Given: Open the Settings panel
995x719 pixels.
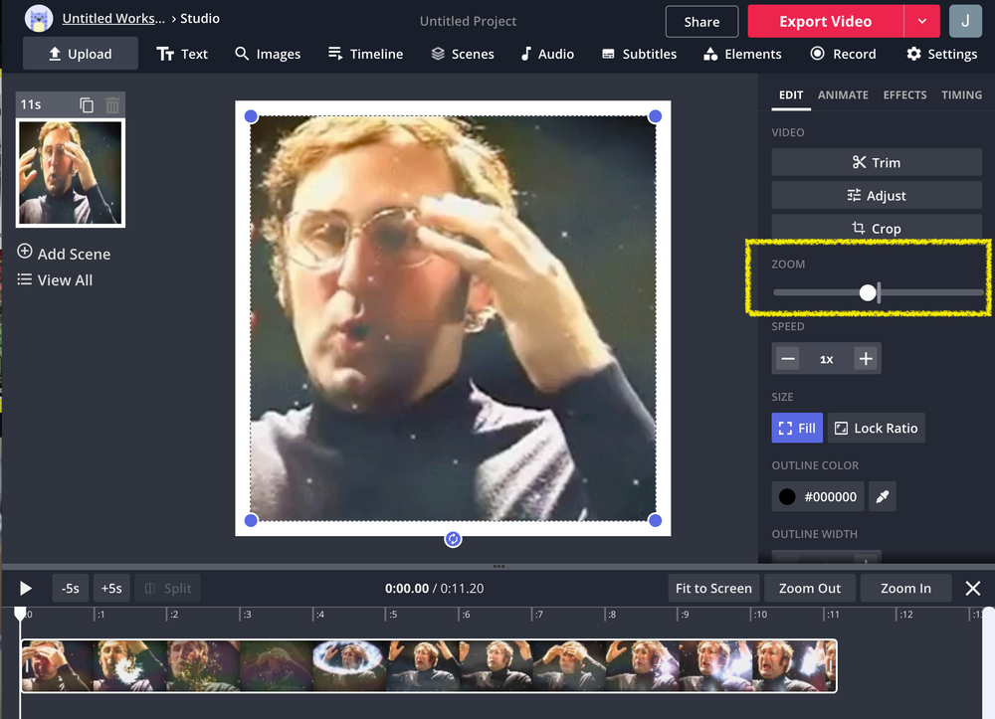Looking at the screenshot, I should [x=941, y=54].
